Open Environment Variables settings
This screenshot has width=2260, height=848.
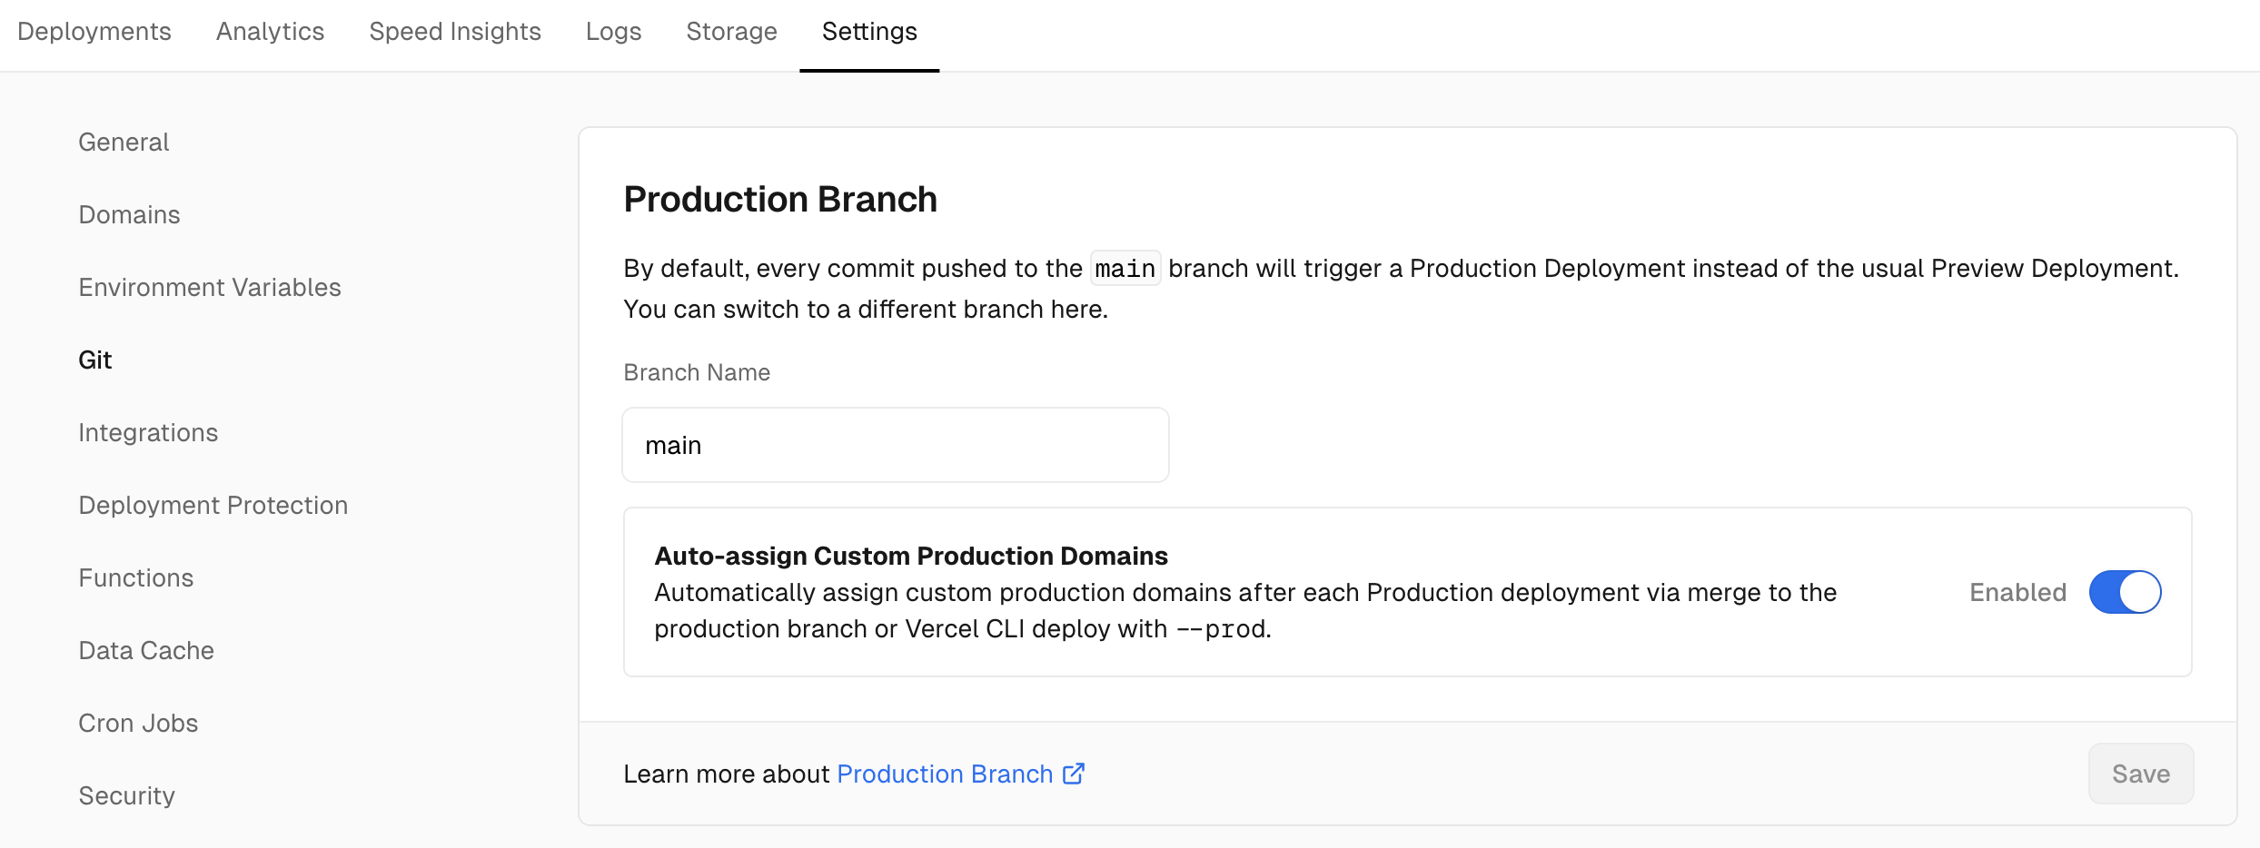[210, 288]
